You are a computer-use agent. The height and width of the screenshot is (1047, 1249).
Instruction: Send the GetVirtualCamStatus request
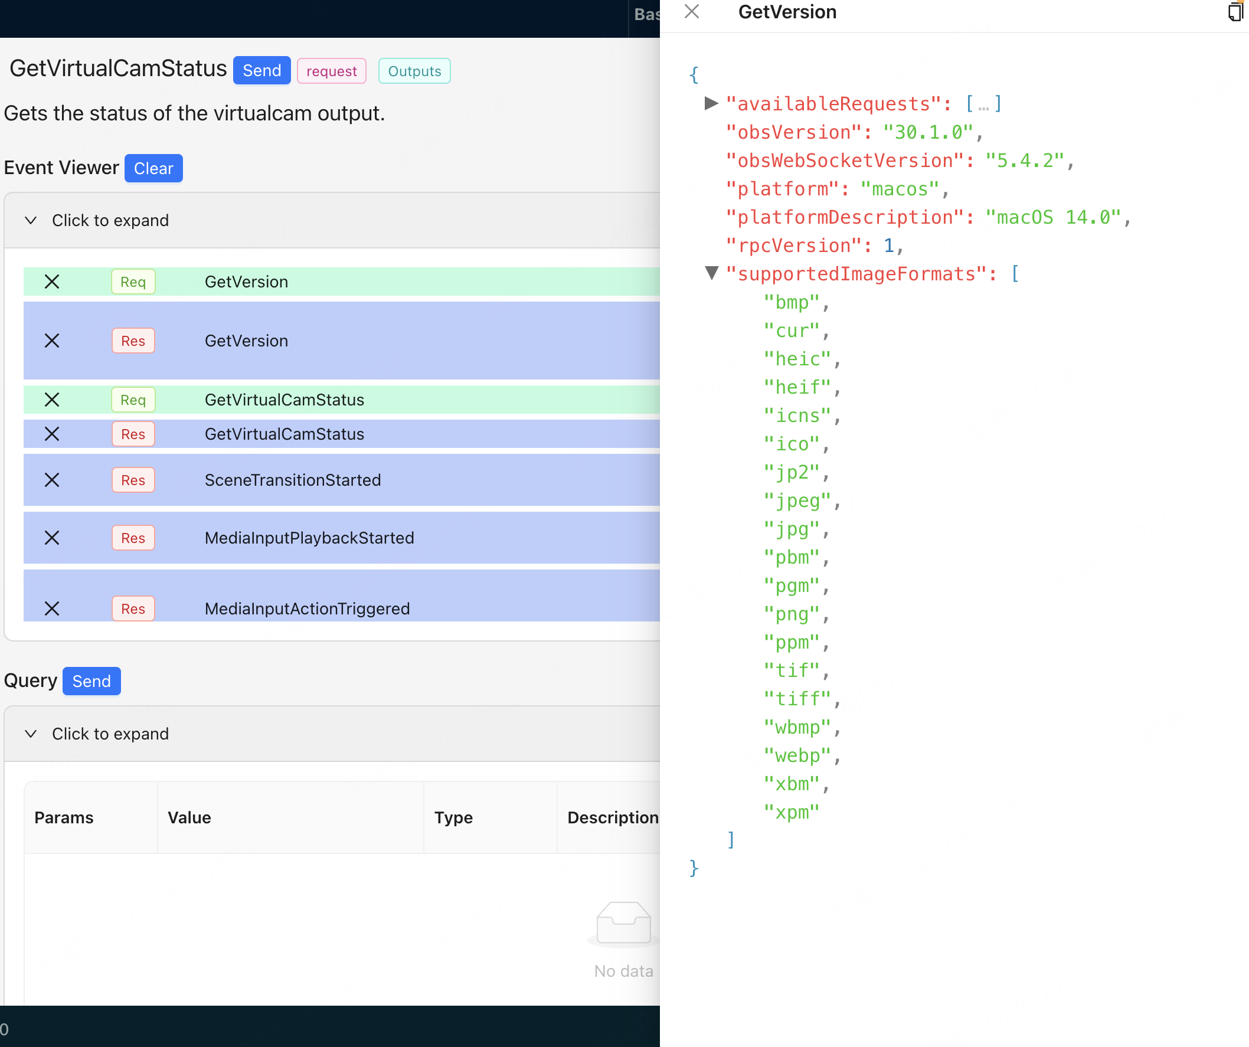[x=261, y=71]
